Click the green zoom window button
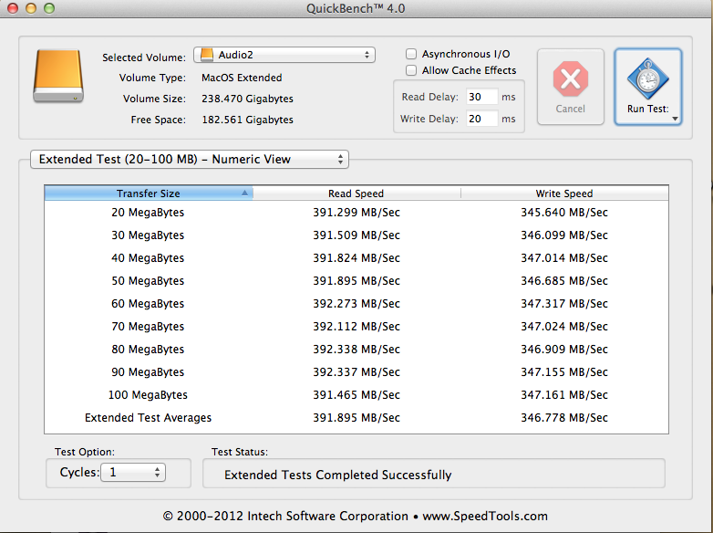 tap(49, 8)
